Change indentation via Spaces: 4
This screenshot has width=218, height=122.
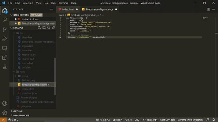118,120
